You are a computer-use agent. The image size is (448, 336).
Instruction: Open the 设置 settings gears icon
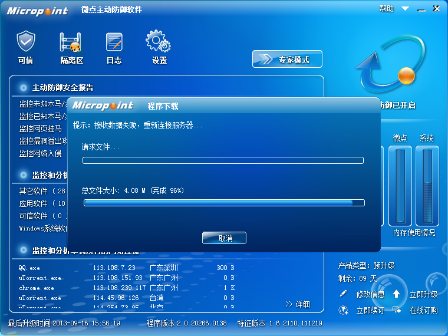pyautogui.click(x=159, y=47)
